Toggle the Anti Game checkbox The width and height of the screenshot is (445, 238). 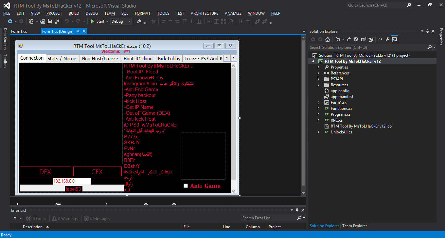pyautogui.click(x=186, y=186)
